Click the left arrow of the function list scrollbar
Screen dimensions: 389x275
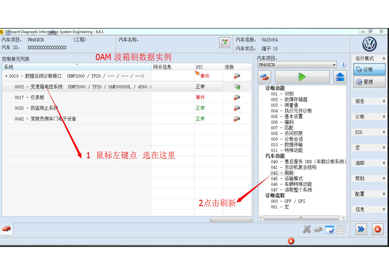pos(261,218)
